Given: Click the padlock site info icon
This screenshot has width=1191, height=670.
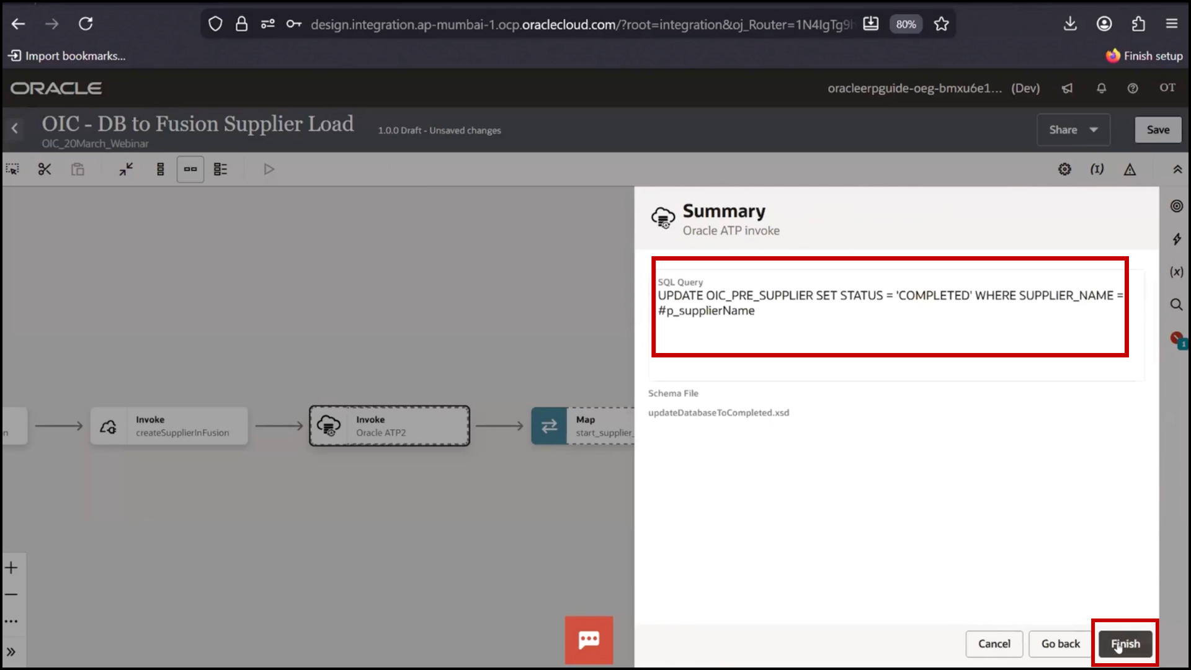Looking at the screenshot, I should pyautogui.click(x=241, y=24).
